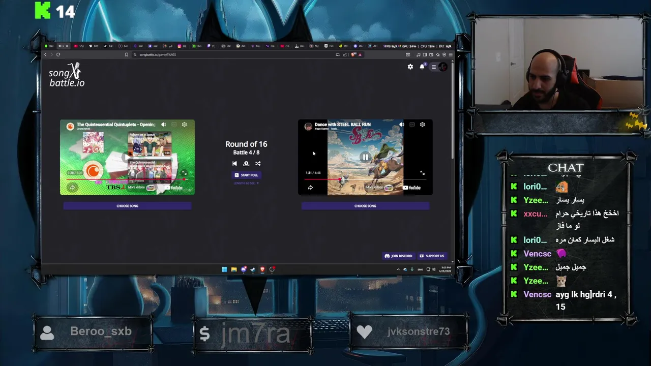Open YouTube logo on left video
Image resolution: width=651 pixels, height=366 pixels.
(173, 188)
